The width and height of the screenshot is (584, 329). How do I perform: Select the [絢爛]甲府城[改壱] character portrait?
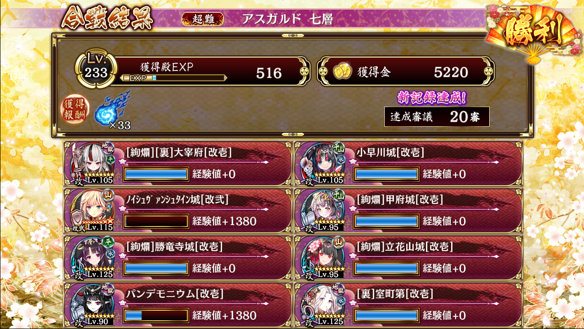pos(322,210)
